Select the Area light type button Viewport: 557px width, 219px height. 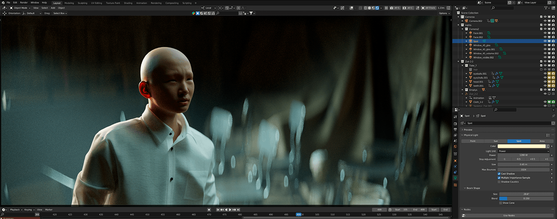point(542,141)
